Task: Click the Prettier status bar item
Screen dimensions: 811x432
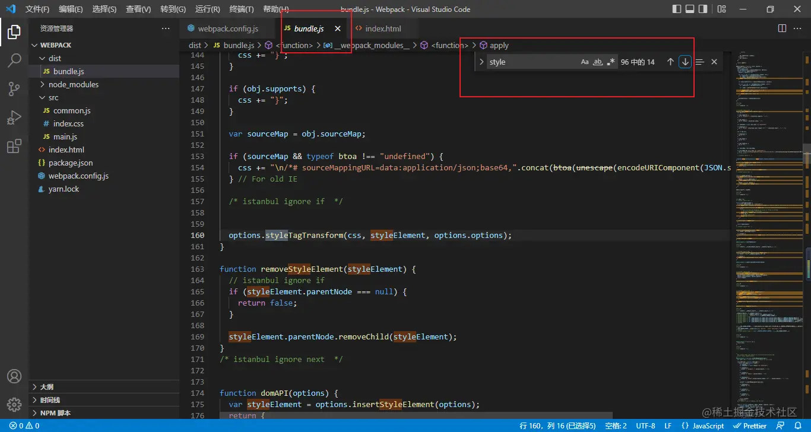Action: (750, 425)
